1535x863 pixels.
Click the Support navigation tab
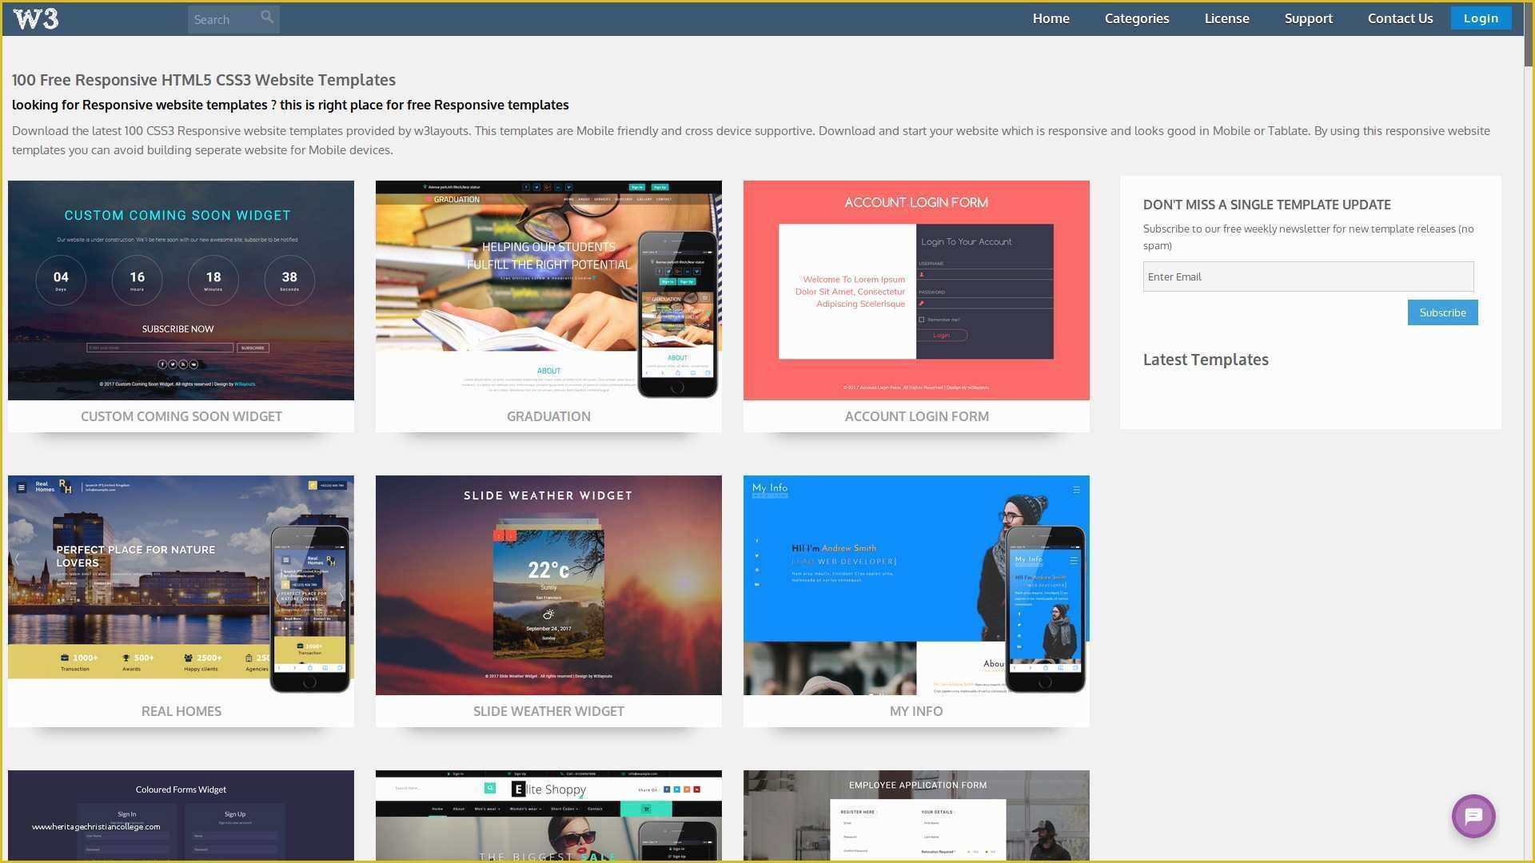(x=1306, y=17)
